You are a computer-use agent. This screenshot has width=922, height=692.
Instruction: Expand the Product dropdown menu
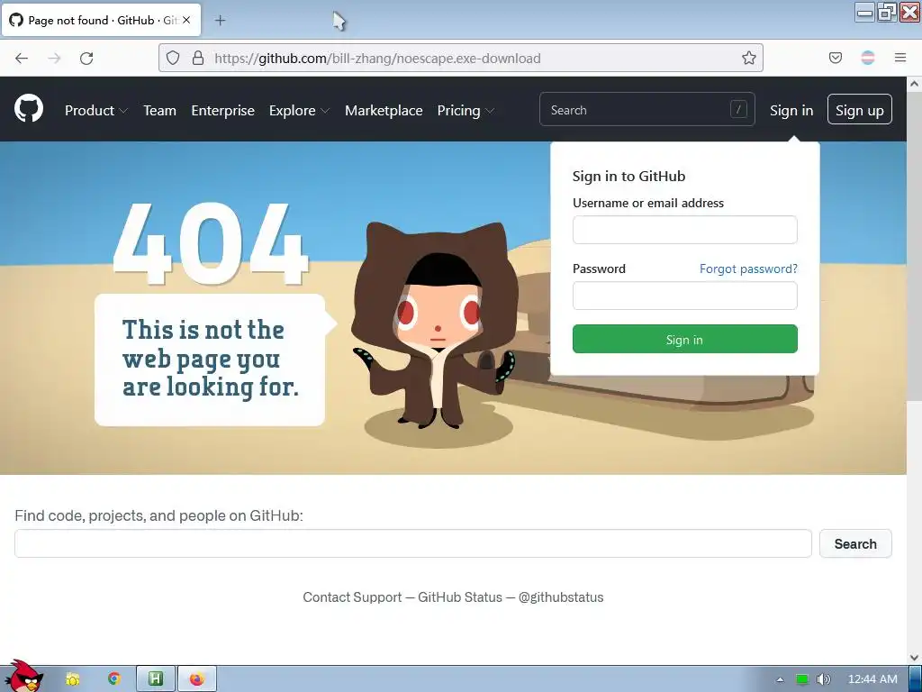click(96, 110)
